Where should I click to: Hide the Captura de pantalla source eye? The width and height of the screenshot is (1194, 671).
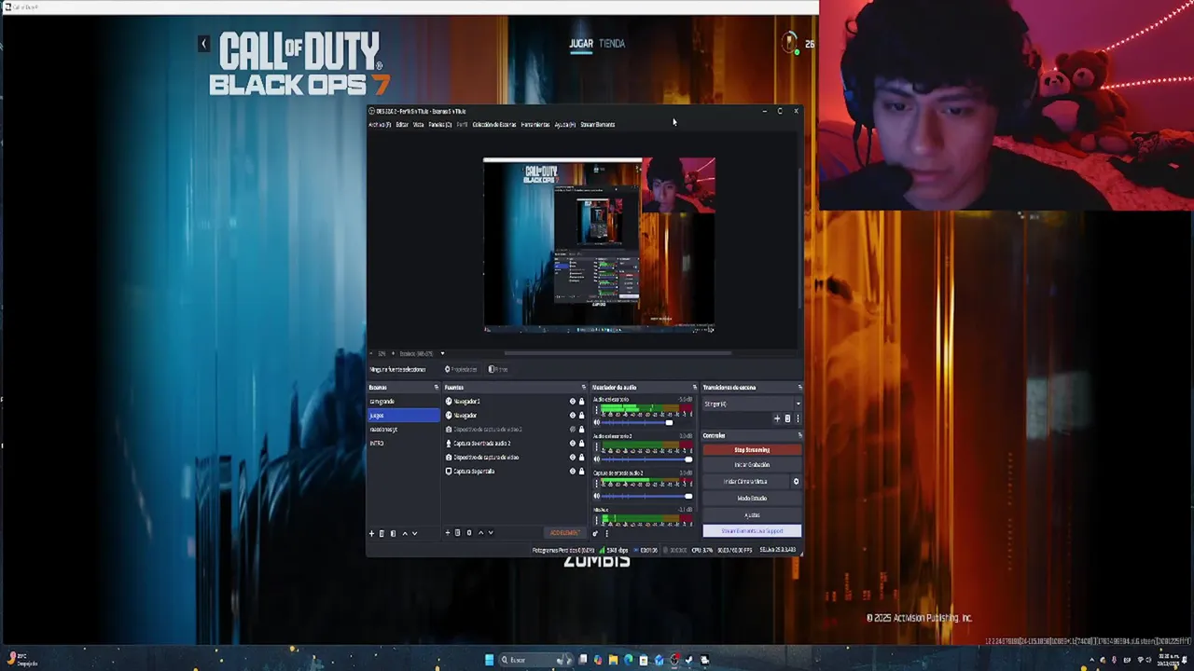coord(573,472)
